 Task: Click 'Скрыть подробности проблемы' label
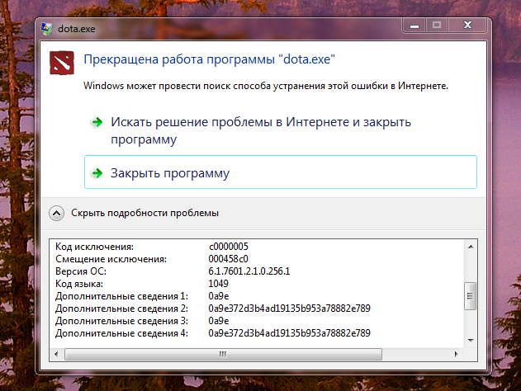(144, 213)
